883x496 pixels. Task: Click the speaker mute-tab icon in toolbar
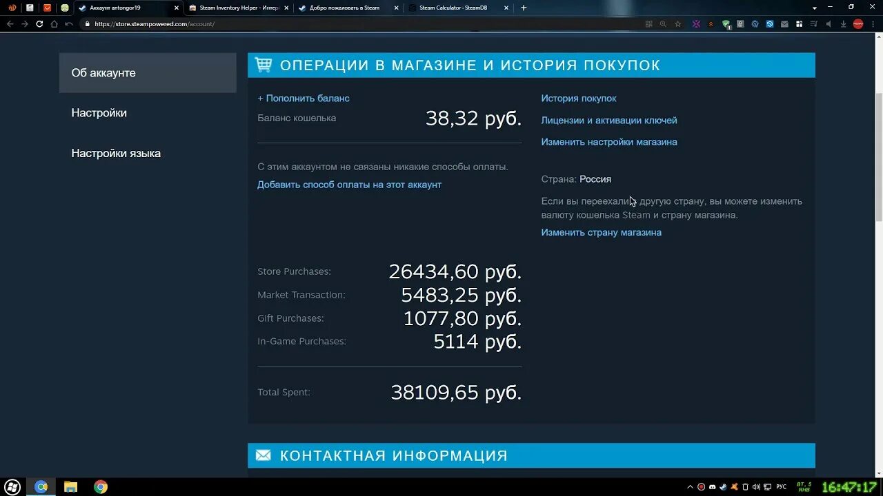point(829,23)
